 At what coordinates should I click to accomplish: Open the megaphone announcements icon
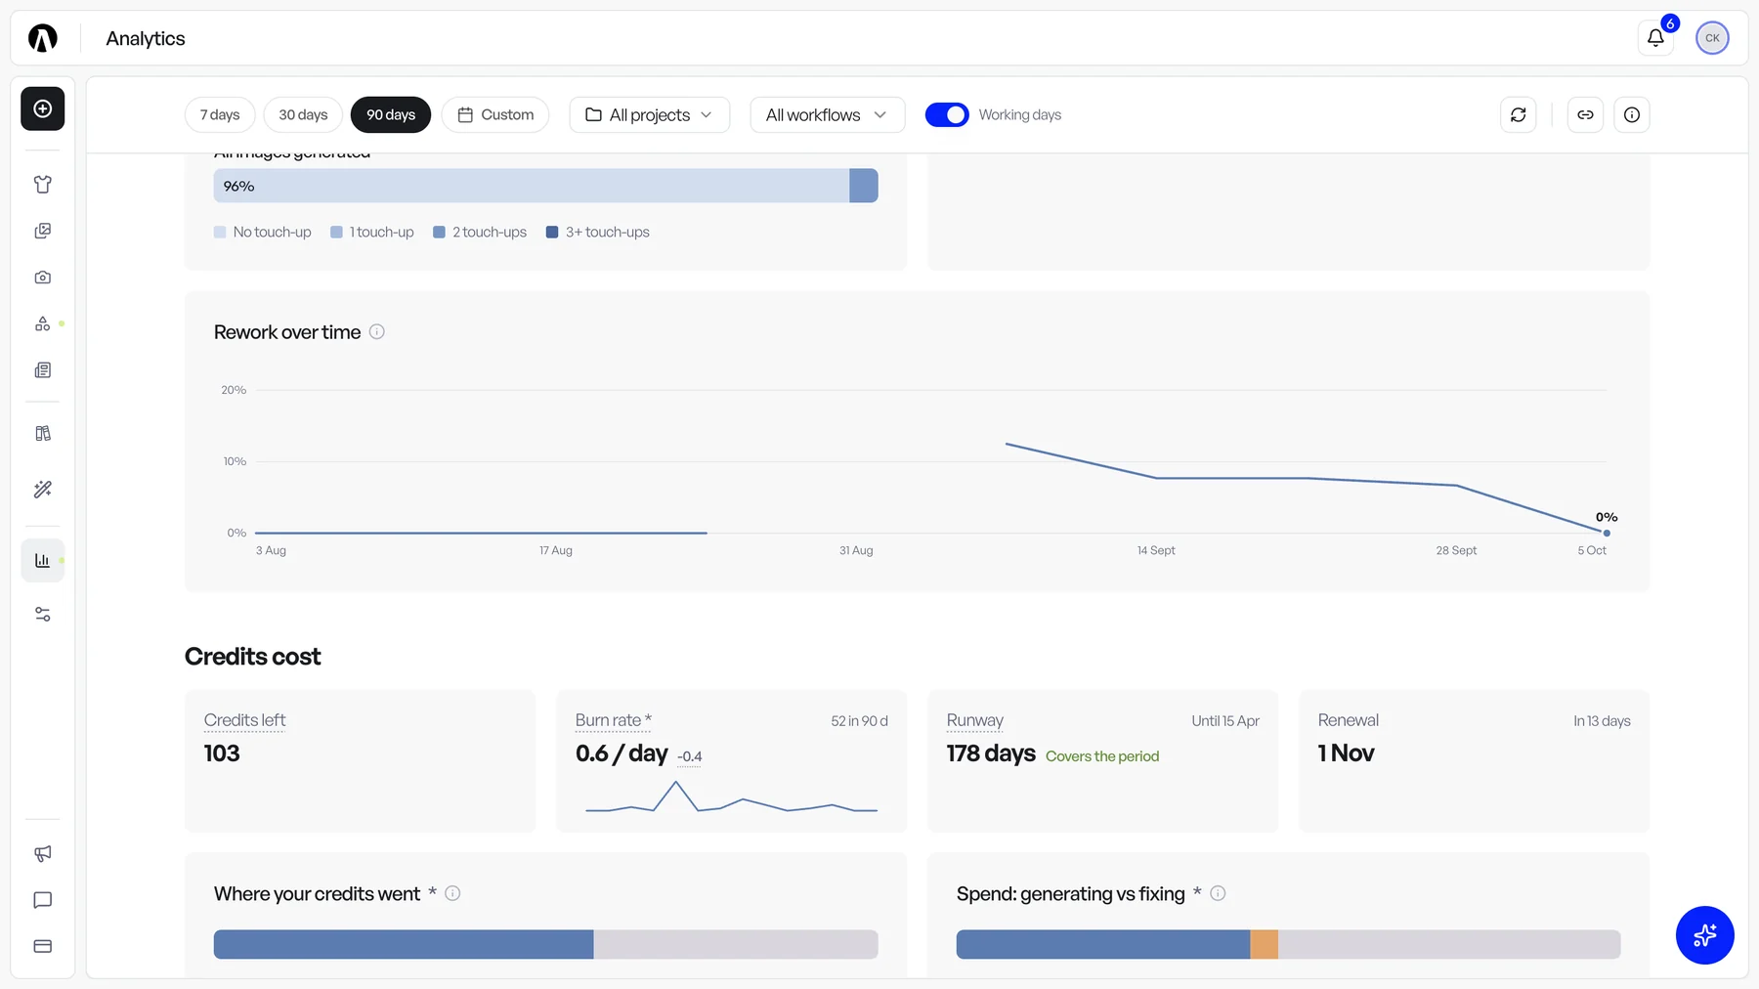[x=43, y=853]
